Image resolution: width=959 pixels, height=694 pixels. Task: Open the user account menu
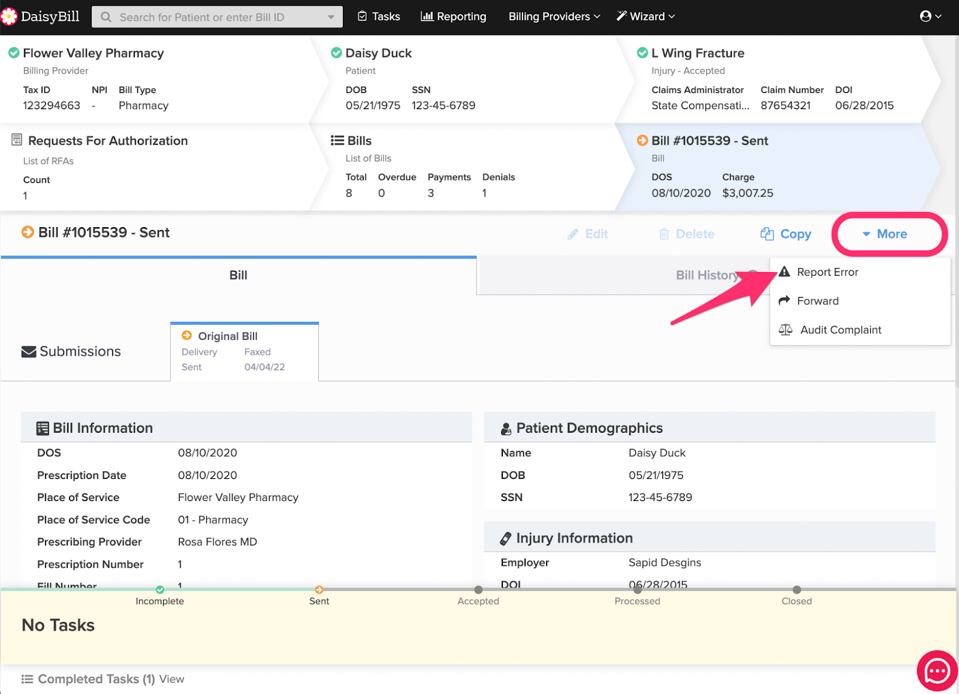point(931,16)
